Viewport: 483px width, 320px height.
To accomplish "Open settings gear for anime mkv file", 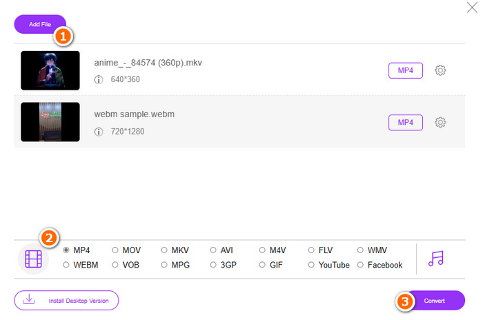I will [440, 70].
